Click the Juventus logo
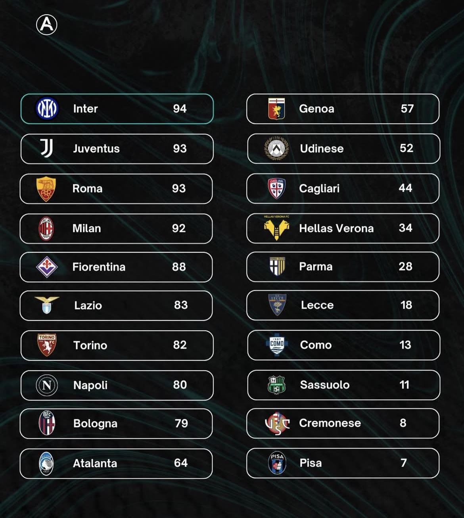Screen dimensions: 464x518 coord(47,148)
